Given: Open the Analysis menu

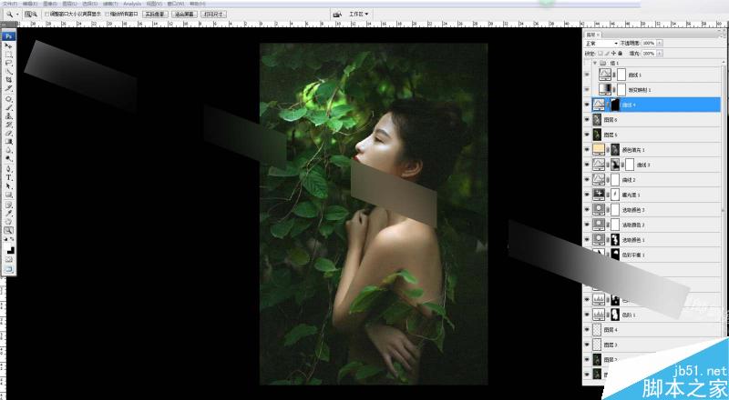Looking at the screenshot, I should [x=132, y=4].
